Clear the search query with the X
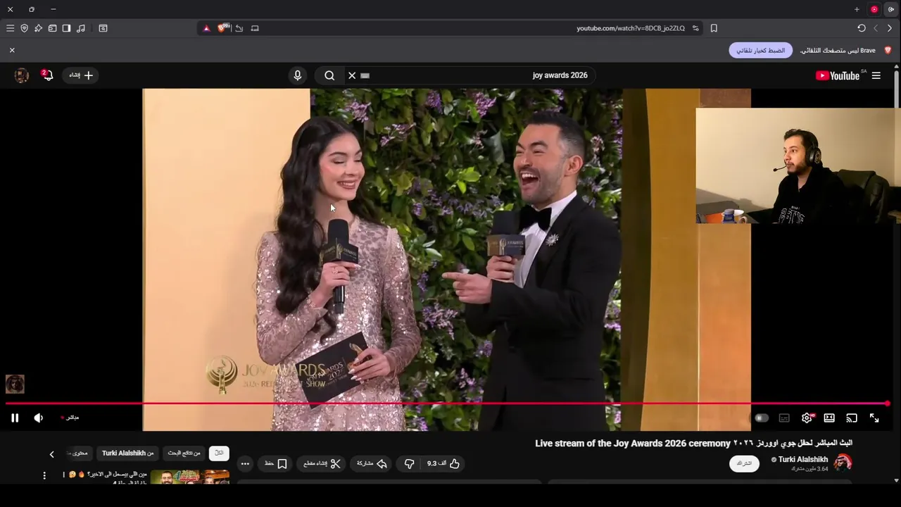901x507 pixels. (x=352, y=75)
